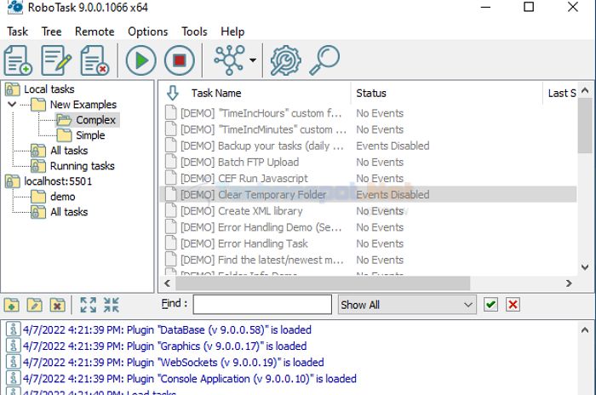Select the Graphics plugin loaded log entry

[164, 346]
